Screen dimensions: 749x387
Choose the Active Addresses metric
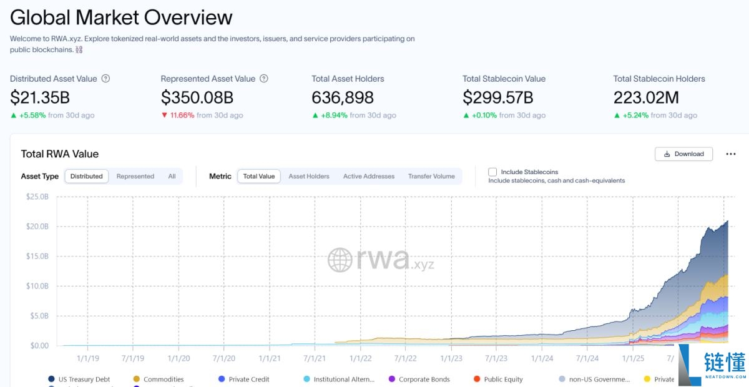369,176
